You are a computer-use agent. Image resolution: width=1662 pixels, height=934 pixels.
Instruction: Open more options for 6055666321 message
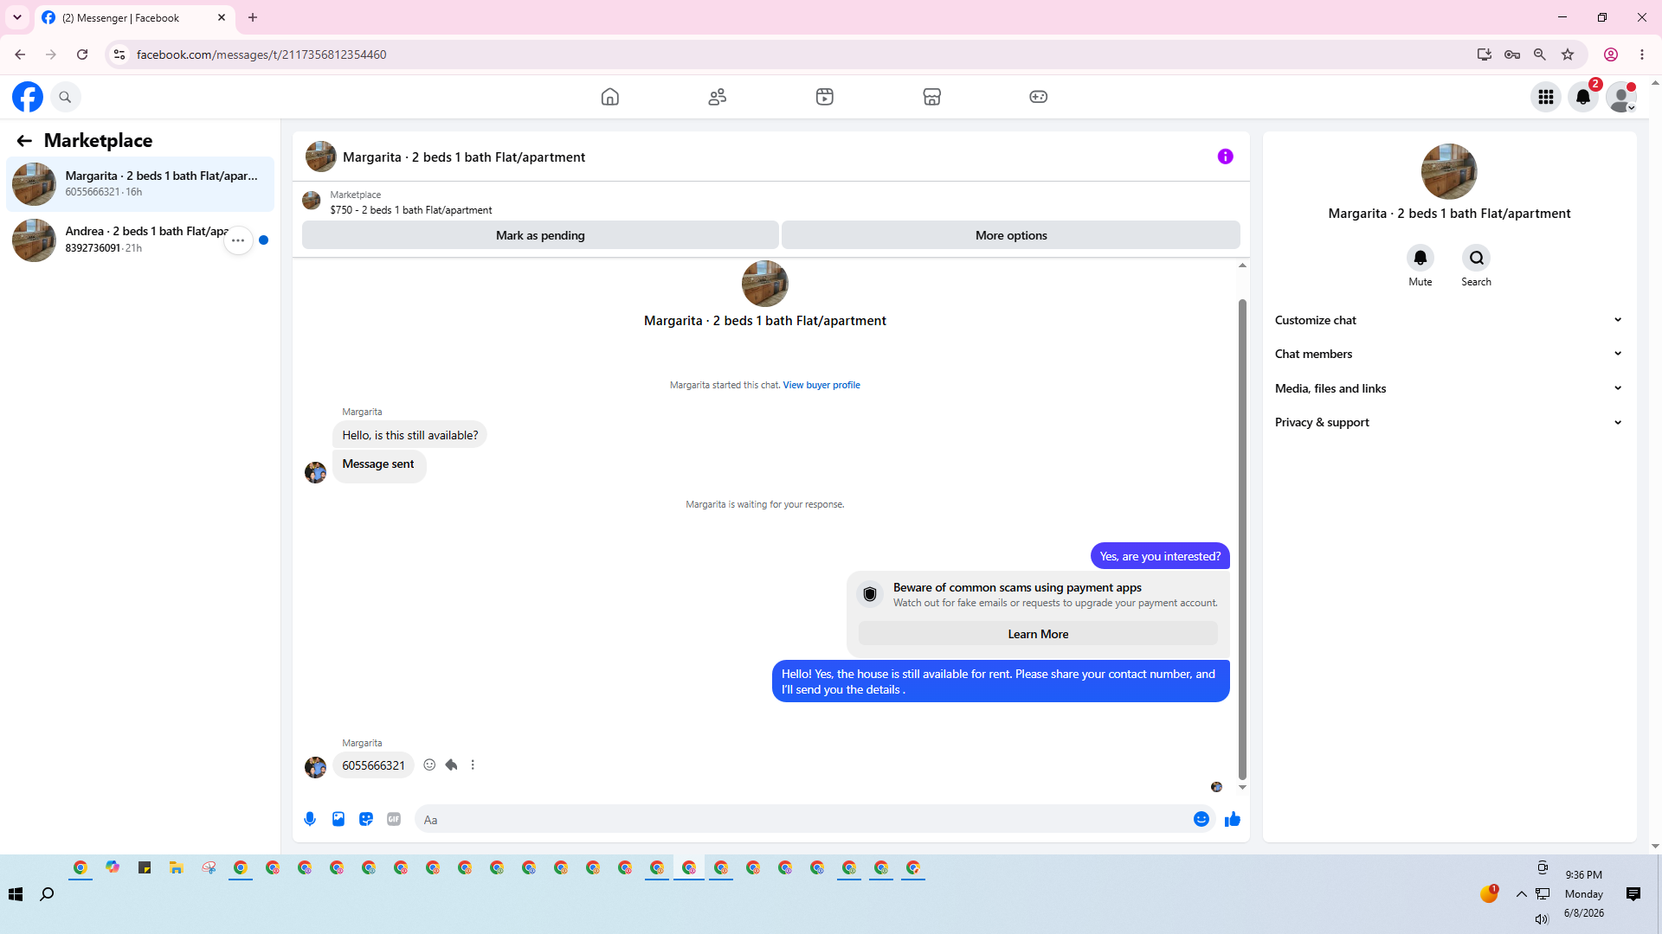pos(473,764)
